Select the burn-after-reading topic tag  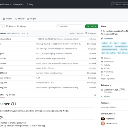[x=108, y=53]
